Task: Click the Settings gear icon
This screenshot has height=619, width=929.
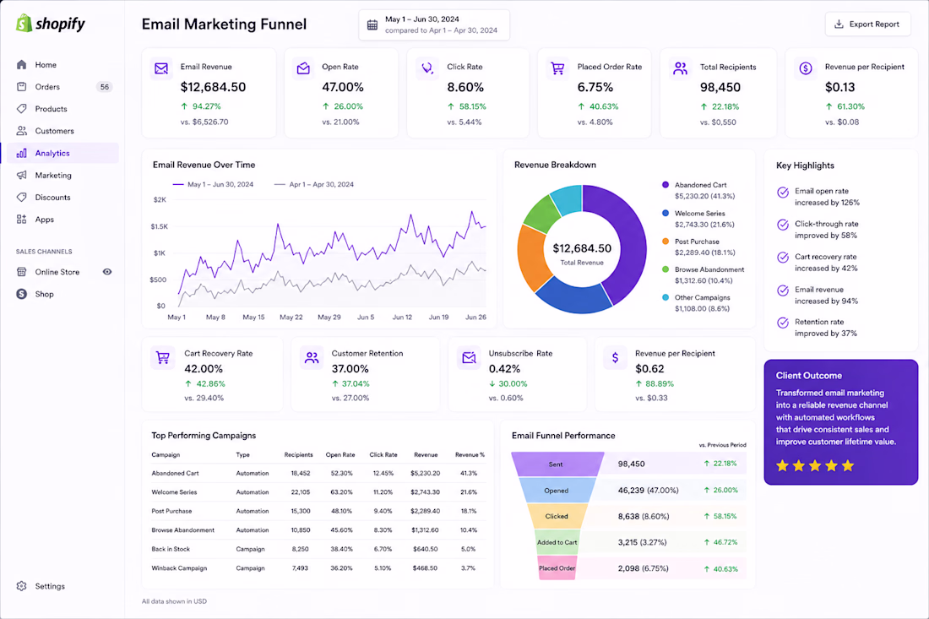Action: tap(21, 586)
